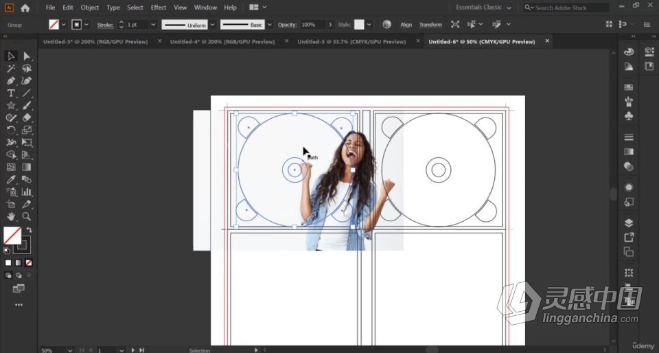Choose the Magic Wand tool
659x353 pixels.
pos(11,69)
